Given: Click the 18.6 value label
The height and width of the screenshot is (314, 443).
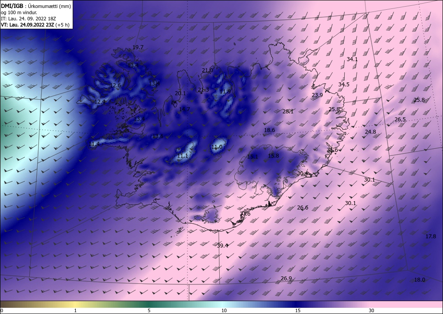Looking at the screenshot, I should point(269,130).
